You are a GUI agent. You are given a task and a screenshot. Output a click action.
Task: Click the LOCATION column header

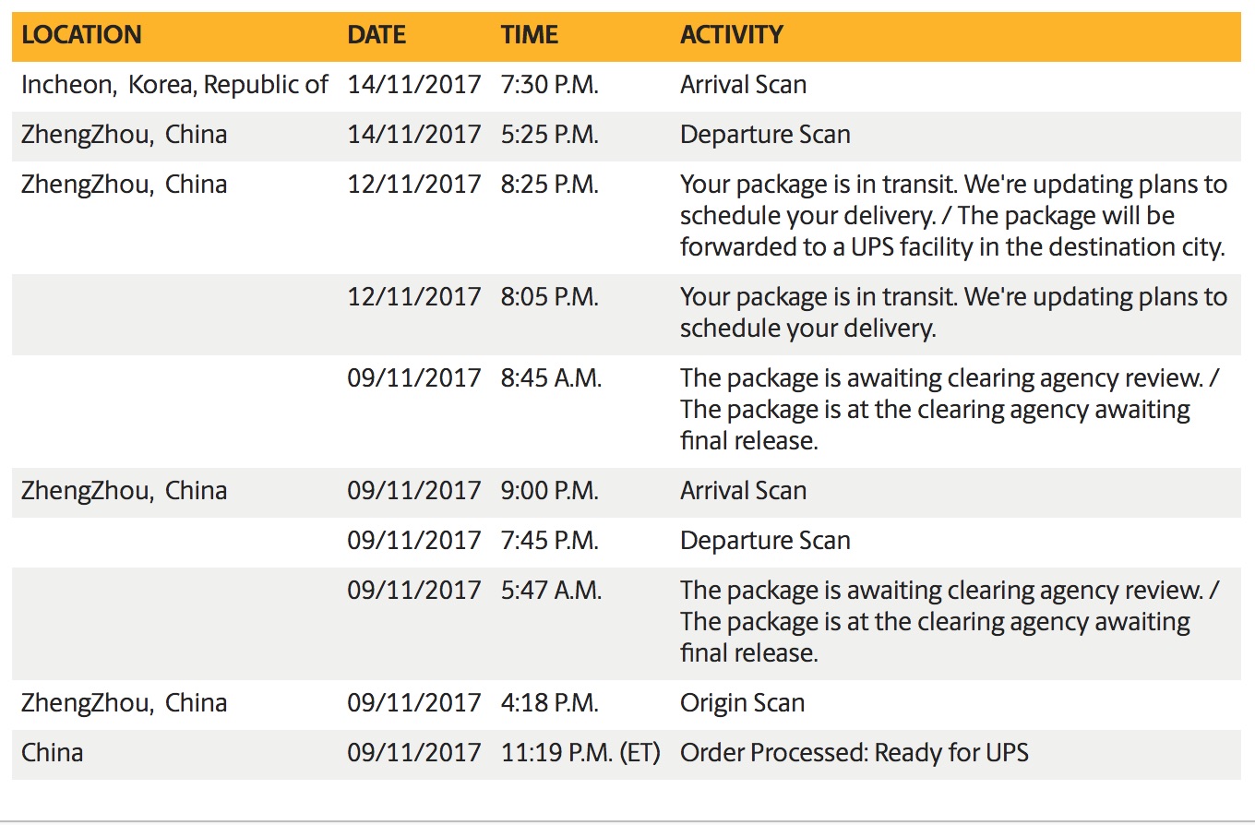pyautogui.click(x=81, y=36)
